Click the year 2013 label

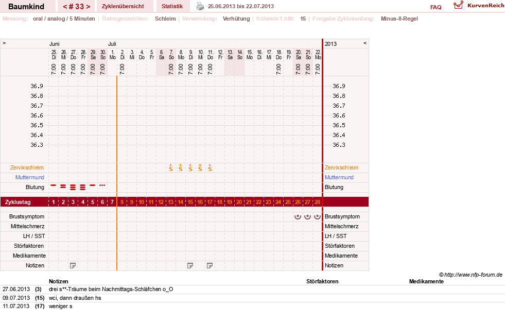pyautogui.click(x=330, y=44)
